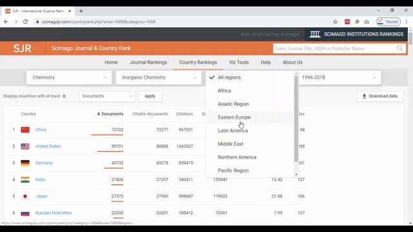Click the page vertical scrollbar thumb
This screenshot has width=413, height=232.
(410, 39)
